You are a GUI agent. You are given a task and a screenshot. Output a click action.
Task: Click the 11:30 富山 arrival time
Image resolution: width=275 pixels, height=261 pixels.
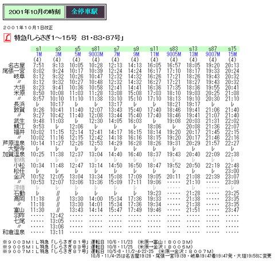(37, 210)
